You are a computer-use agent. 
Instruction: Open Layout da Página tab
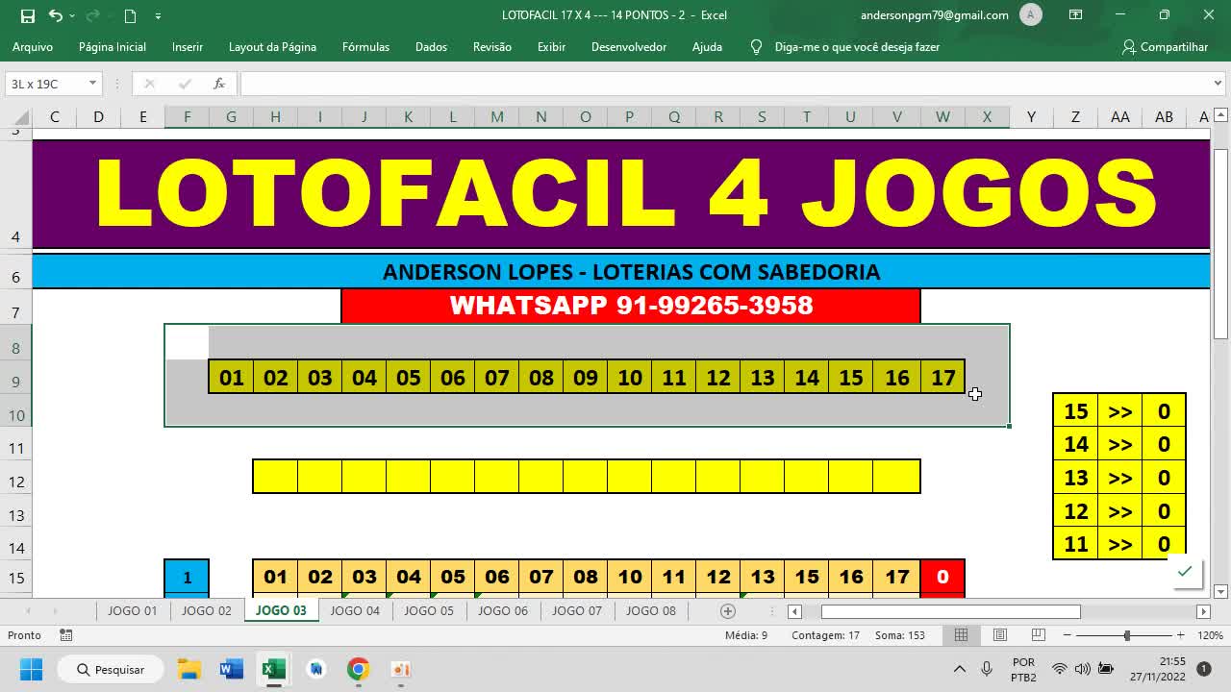(x=272, y=46)
